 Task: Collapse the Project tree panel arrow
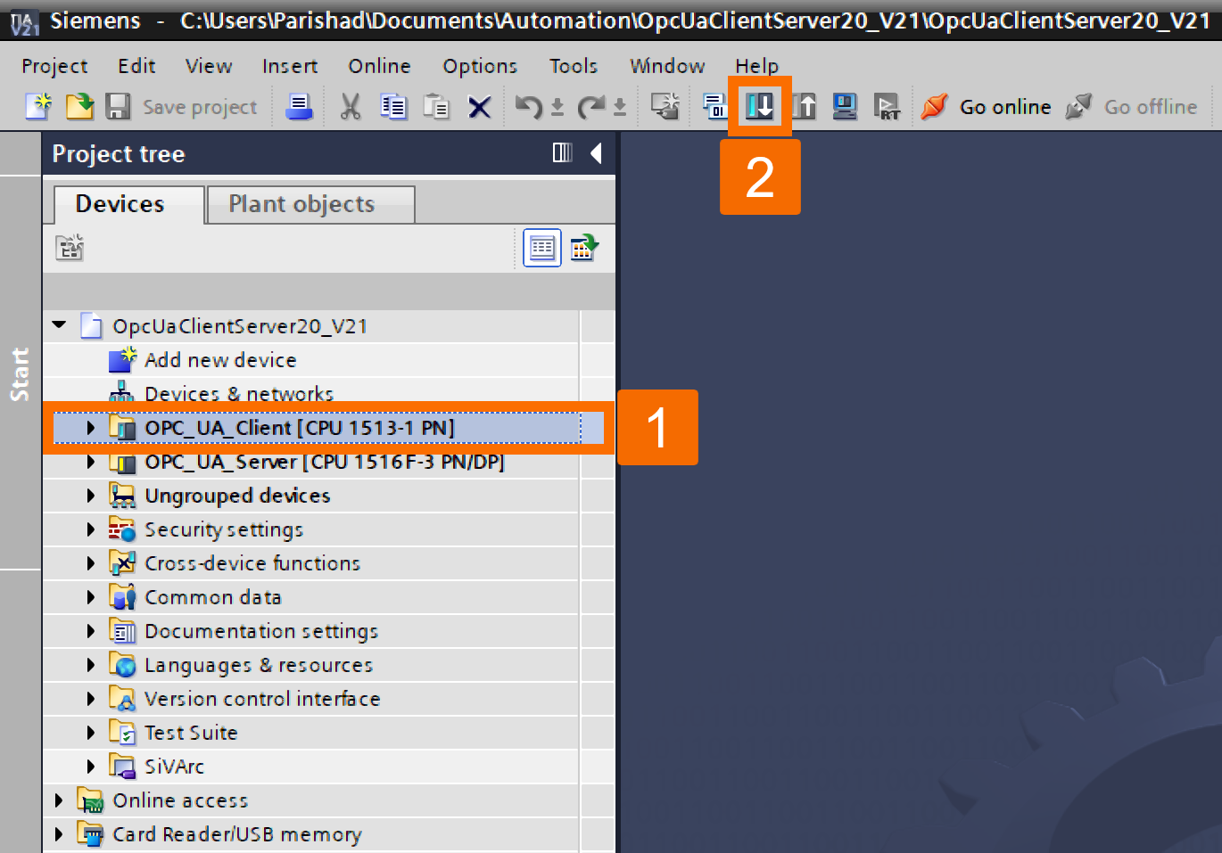pos(596,153)
